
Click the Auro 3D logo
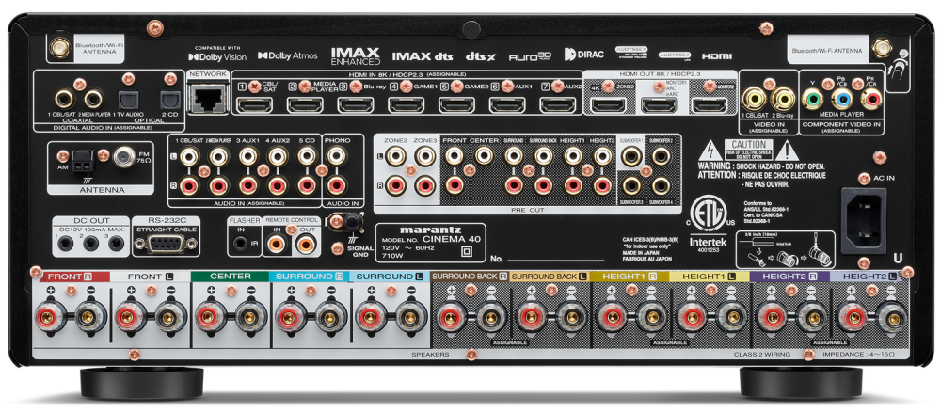point(530,57)
